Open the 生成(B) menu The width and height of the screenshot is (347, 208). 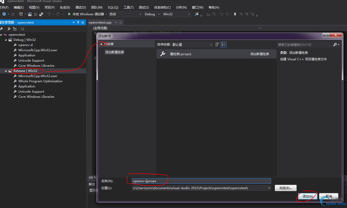click(x=65, y=8)
